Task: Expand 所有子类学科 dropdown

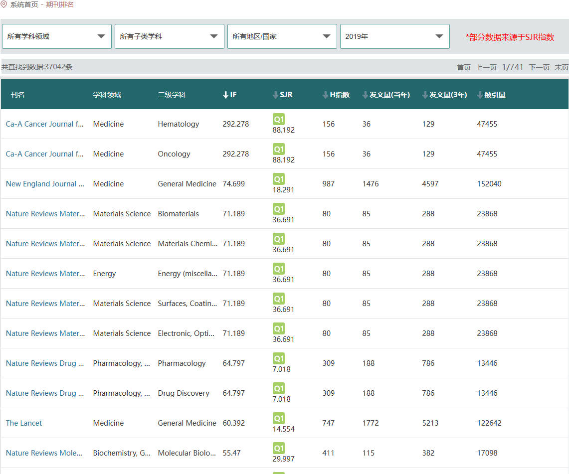Action: [x=169, y=36]
